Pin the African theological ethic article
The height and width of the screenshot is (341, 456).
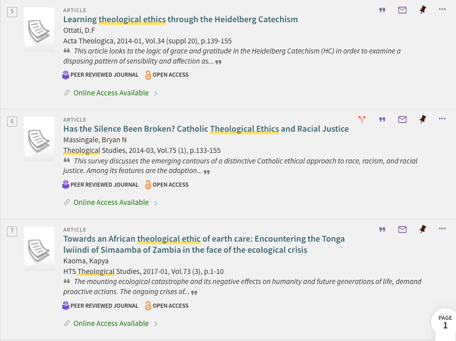(423, 230)
